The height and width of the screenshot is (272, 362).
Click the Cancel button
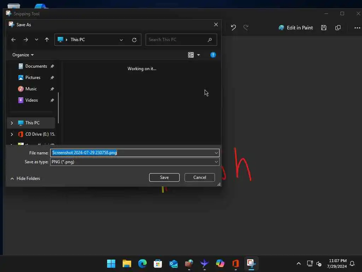199,177
